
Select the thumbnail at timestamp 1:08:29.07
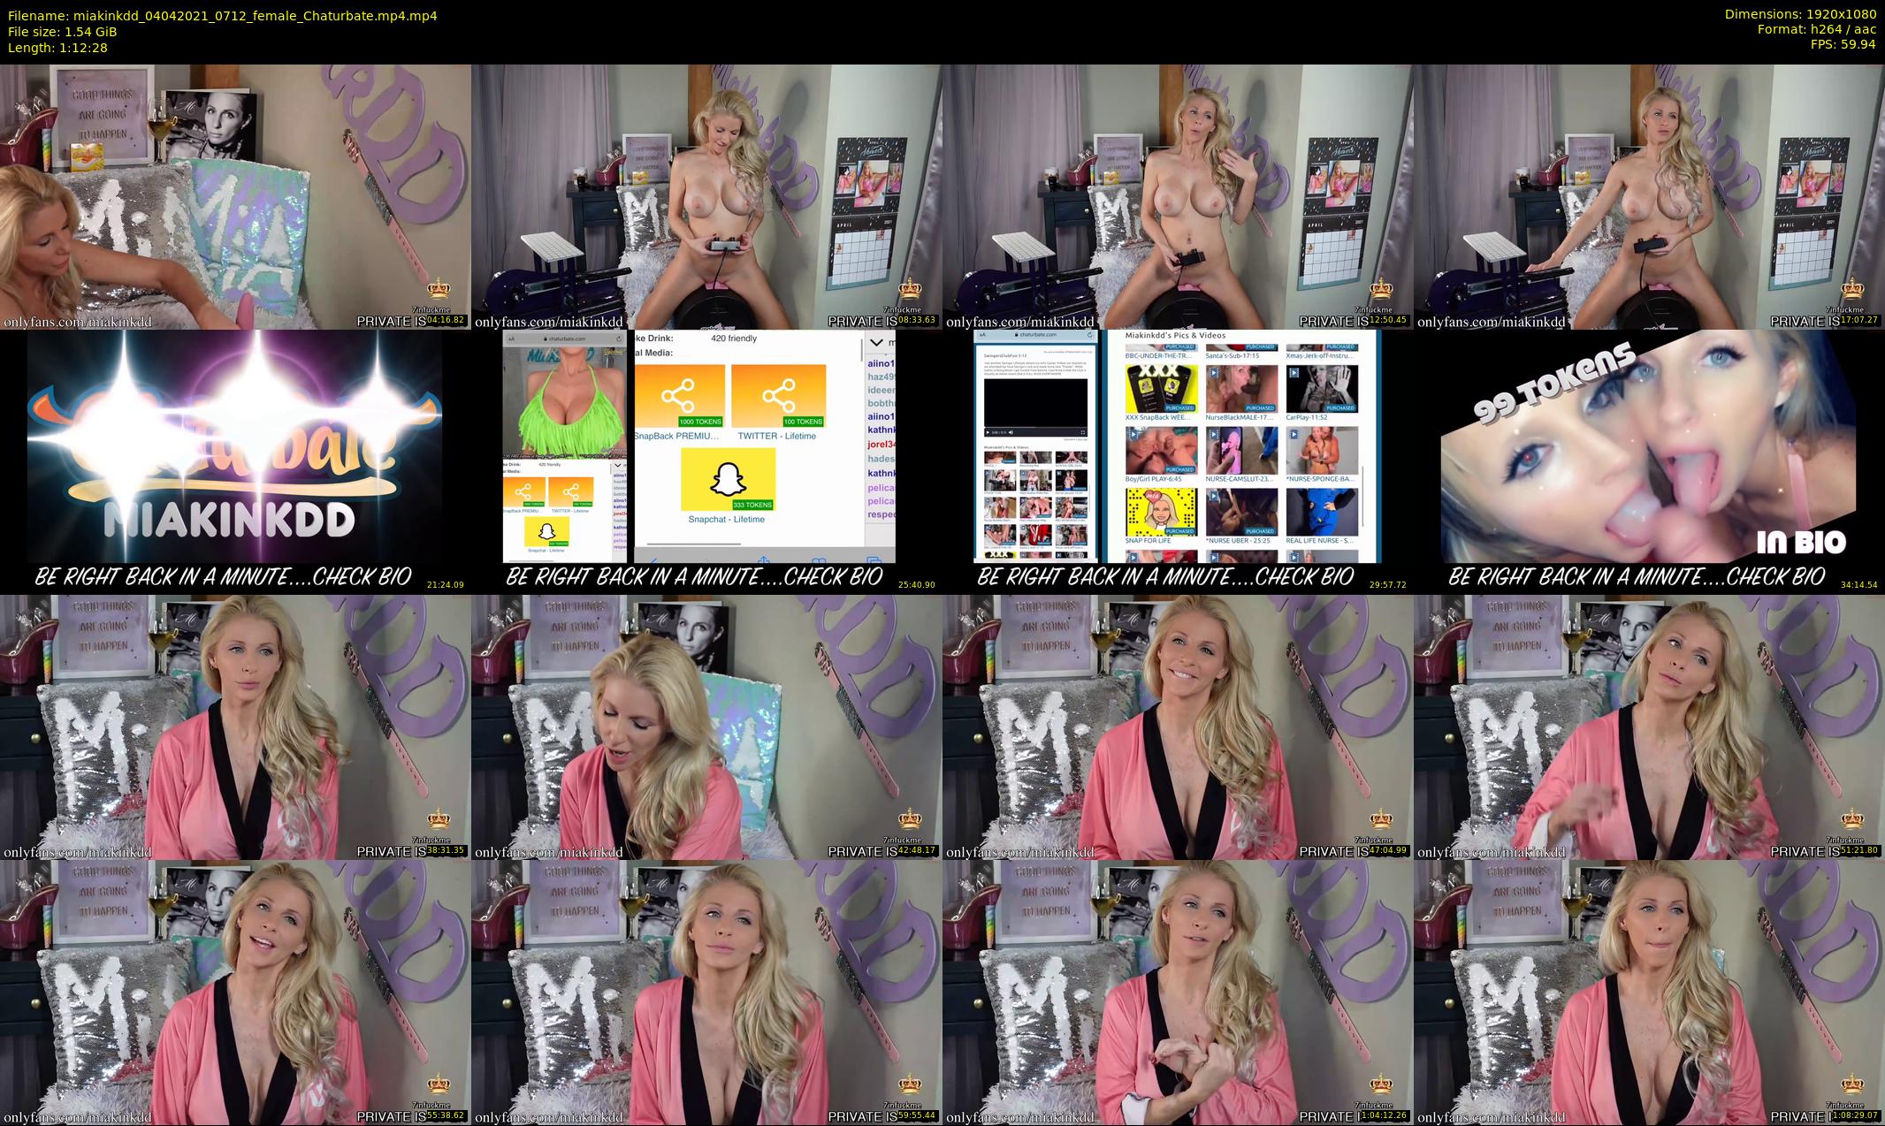[x=1649, y=992]
